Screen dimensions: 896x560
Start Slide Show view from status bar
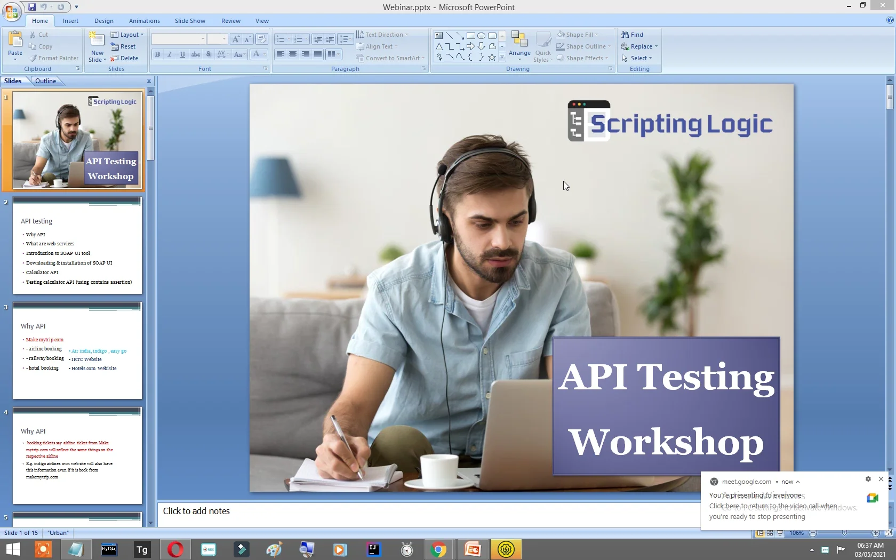(780, 533)
